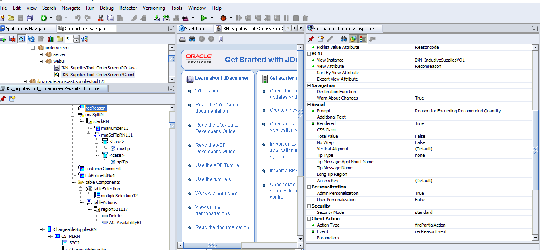
Task: Collapse the Personalization property category
Action: [x=309, y=187]
